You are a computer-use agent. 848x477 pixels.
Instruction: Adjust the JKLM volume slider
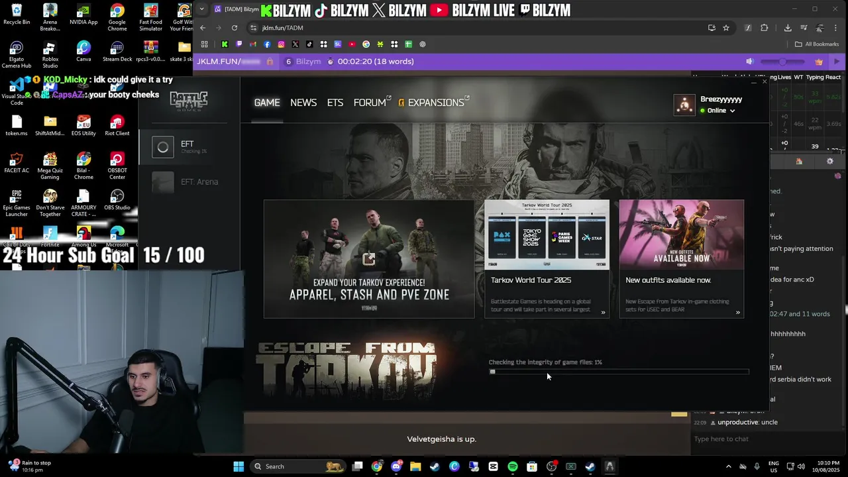782,62
